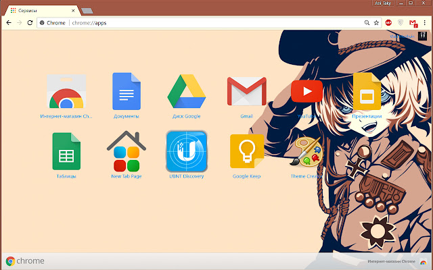Open the Theme Creator palette icon
The height and width of the screenshot is (270, 433).
[x=306, y=151]
